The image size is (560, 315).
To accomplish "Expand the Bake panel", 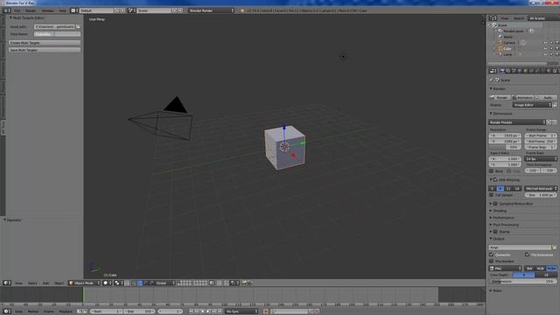I will (x=491, y=290).
